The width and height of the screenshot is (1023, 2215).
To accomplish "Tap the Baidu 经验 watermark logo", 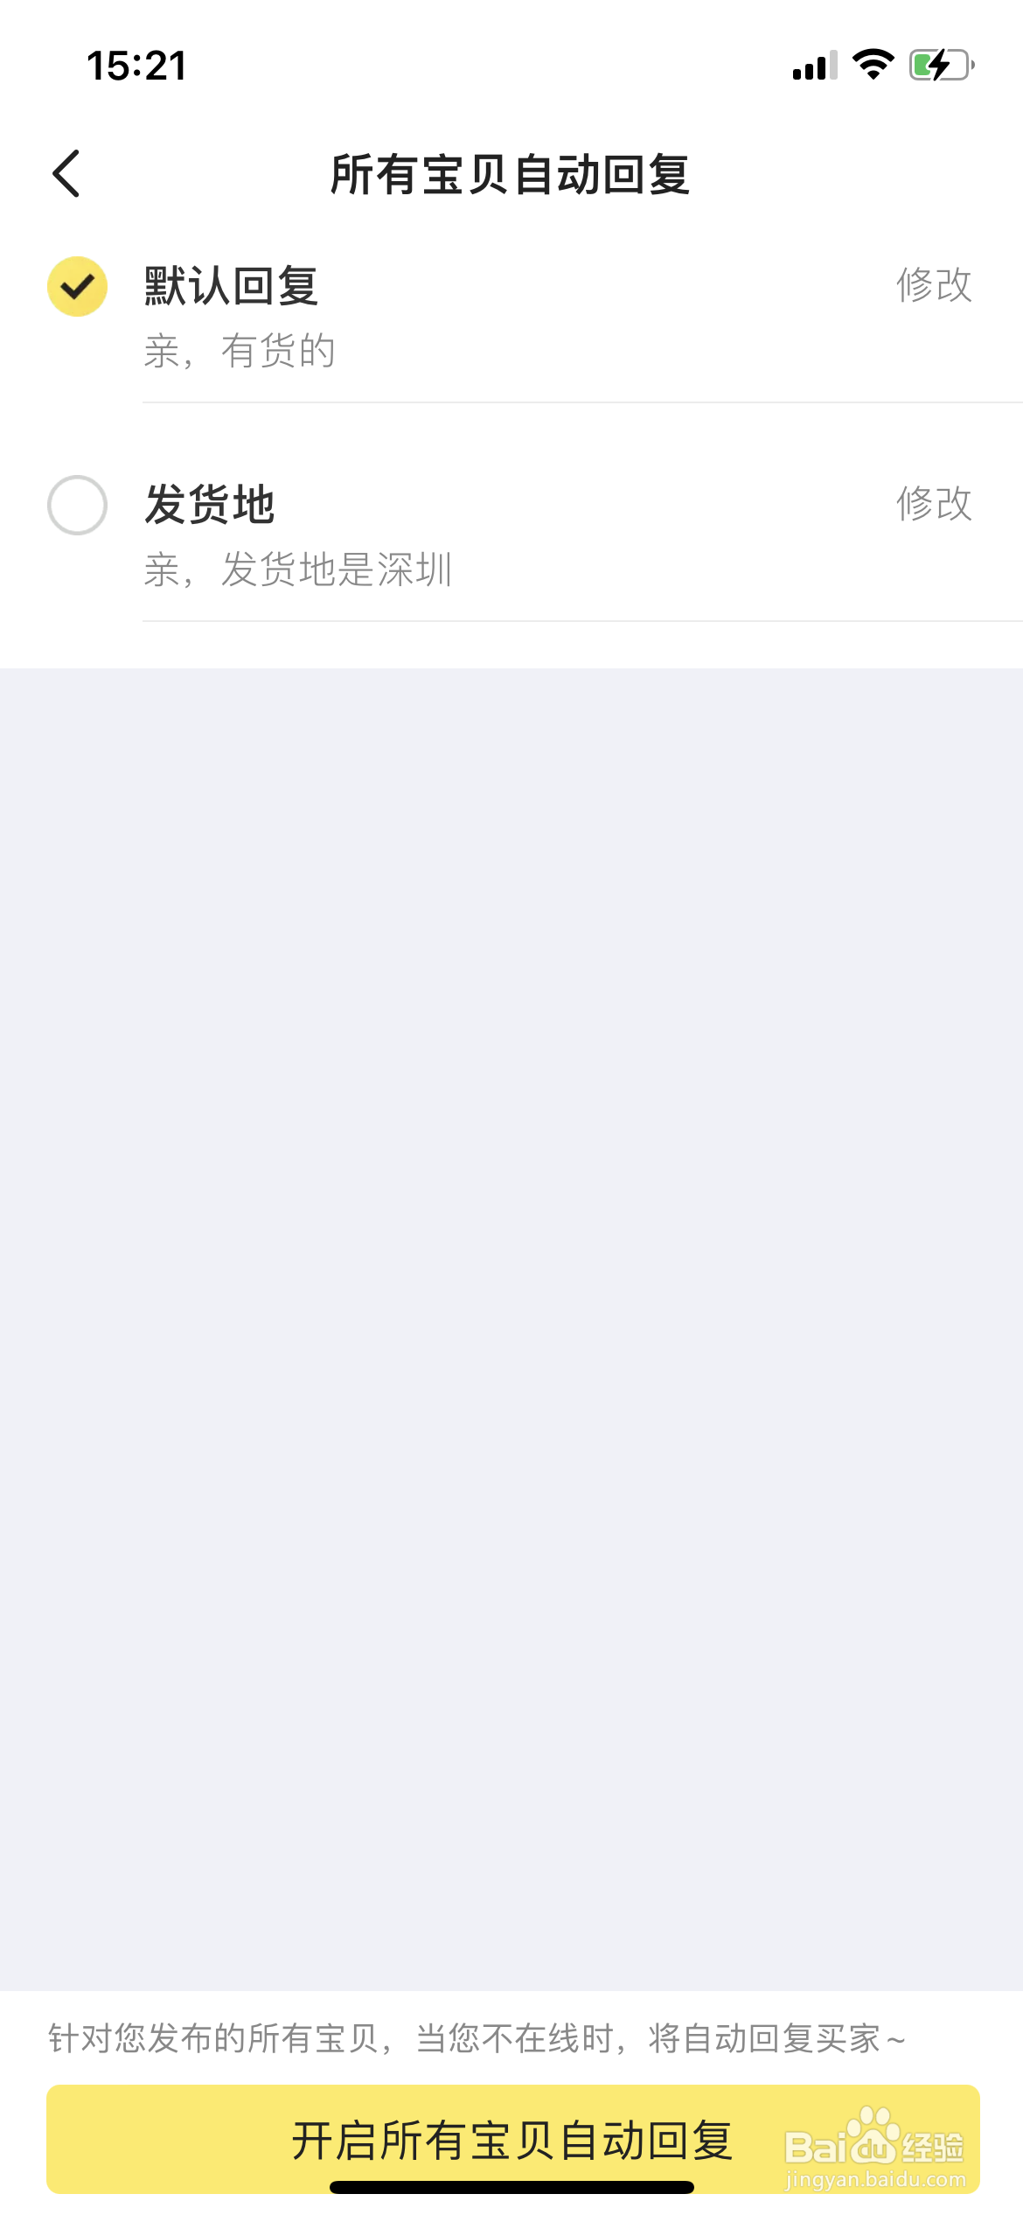I will pos(873,2138).
